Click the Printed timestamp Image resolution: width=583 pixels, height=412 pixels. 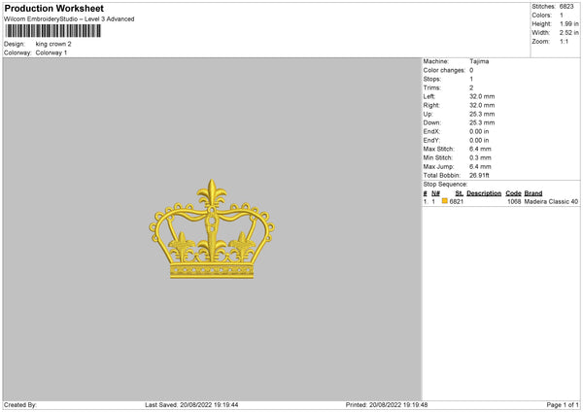tap(387, 404)
